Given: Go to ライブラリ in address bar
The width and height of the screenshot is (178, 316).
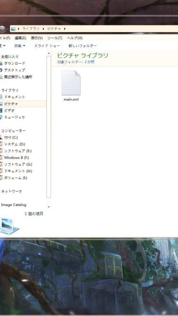Looking at the screenshot, I should point(31,29).
